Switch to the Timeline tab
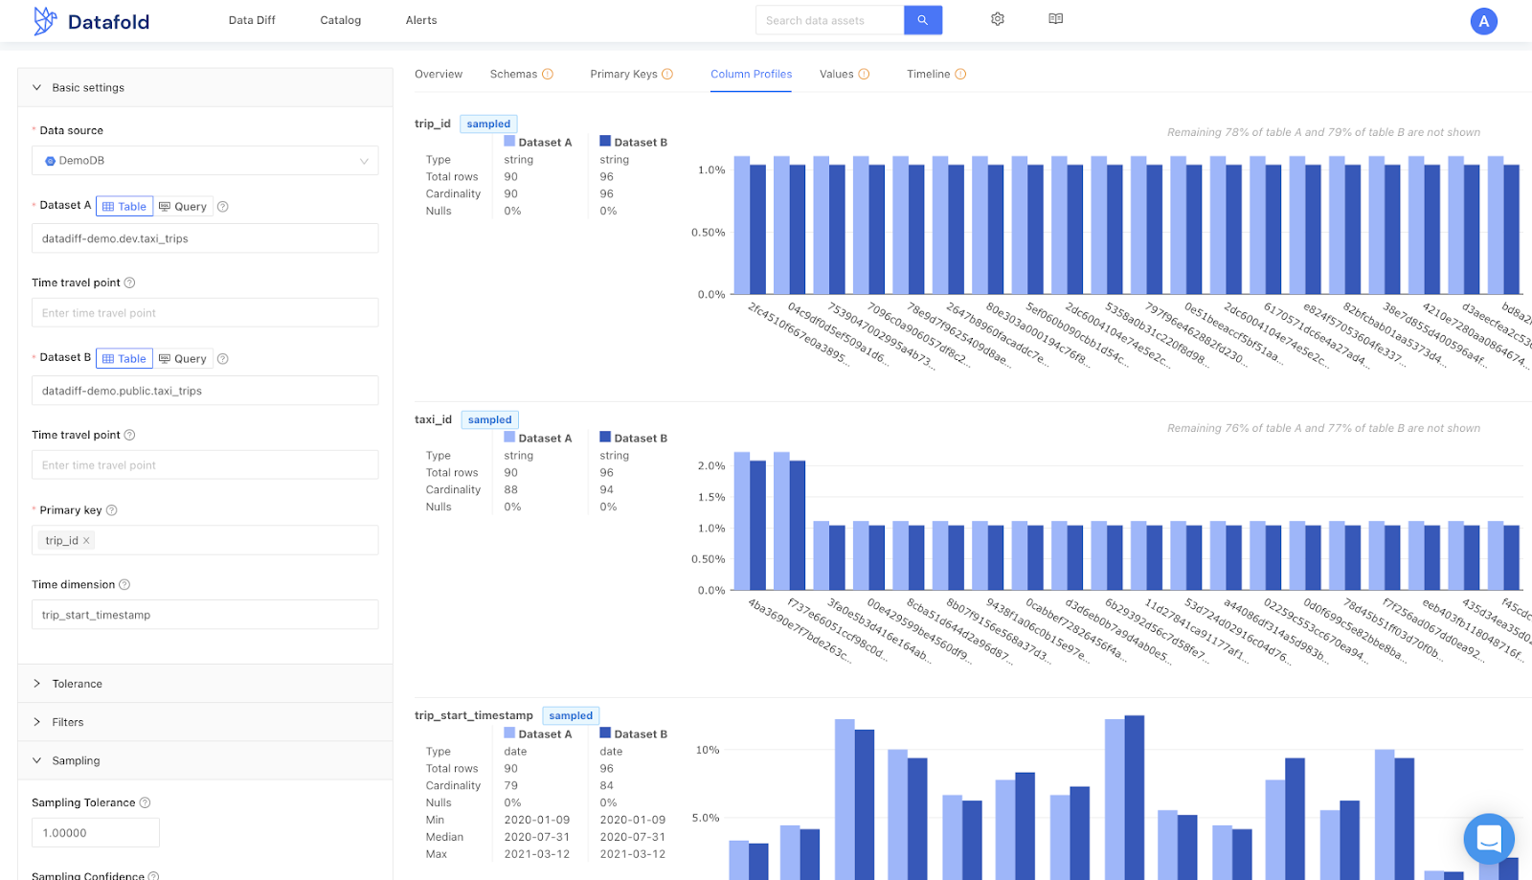The image size is (1532, 880). tap(936, 74)
